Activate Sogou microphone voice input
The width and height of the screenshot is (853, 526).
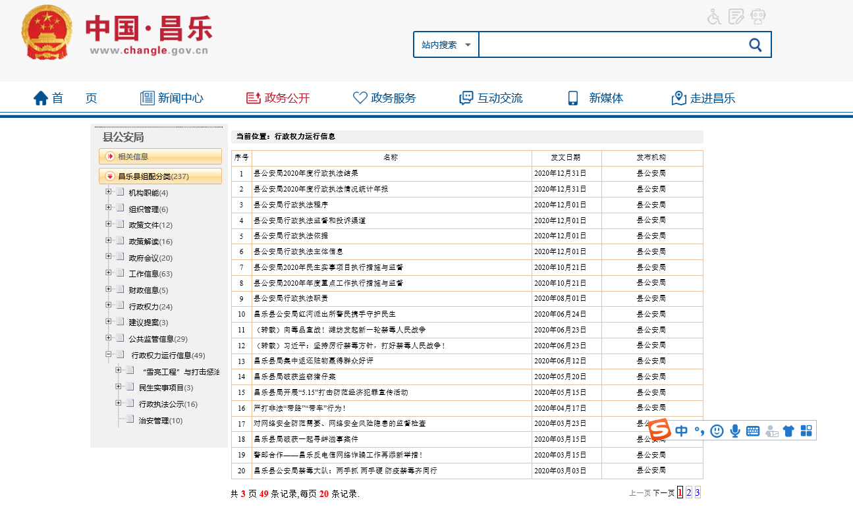[734, 431]
